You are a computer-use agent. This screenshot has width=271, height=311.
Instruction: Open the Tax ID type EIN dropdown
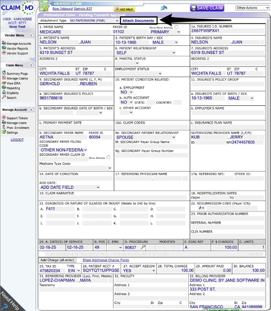(74, 270)
